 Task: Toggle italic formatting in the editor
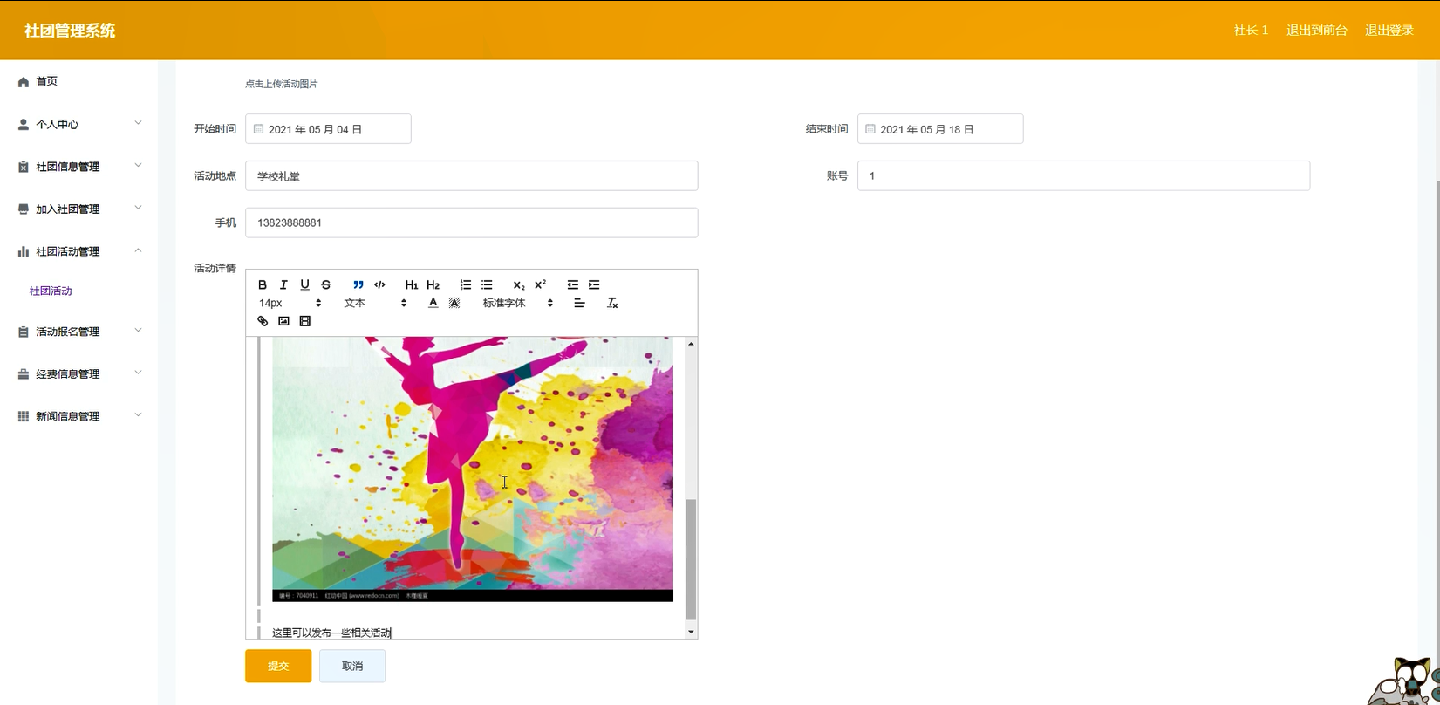pos(283,284)
